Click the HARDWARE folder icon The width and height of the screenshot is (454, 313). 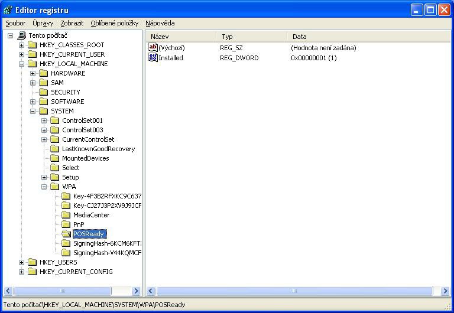pos(43,73)
